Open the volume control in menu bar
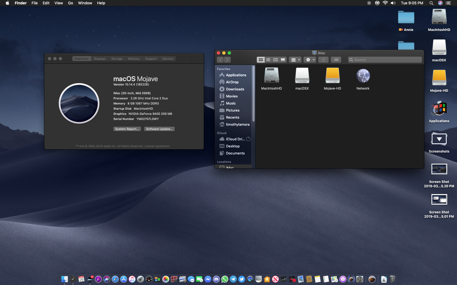The image size is (457, 285). click(x=393, y=3)
